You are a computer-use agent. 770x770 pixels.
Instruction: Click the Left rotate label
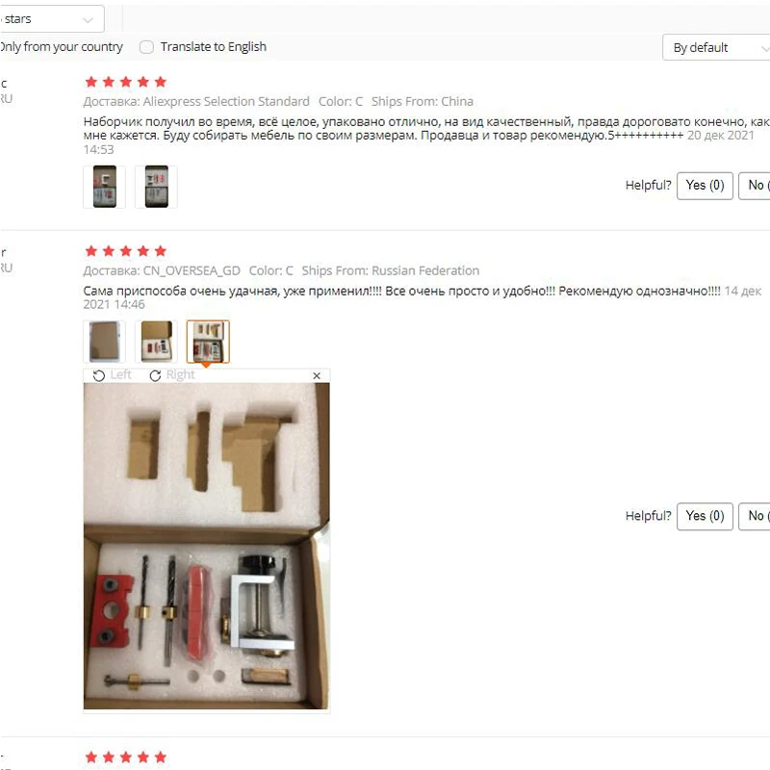point(121,375)
